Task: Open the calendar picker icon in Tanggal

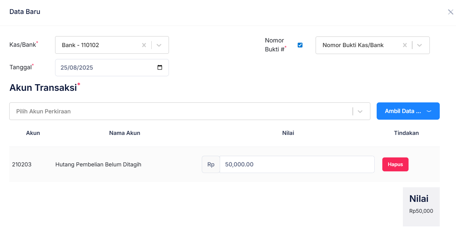Action: [x=160, y=68]
